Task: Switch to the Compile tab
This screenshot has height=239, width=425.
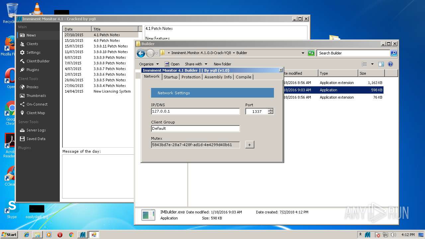Action: point(243,77)
